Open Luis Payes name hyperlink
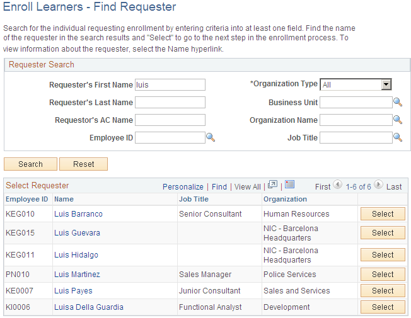 [73, 291]
